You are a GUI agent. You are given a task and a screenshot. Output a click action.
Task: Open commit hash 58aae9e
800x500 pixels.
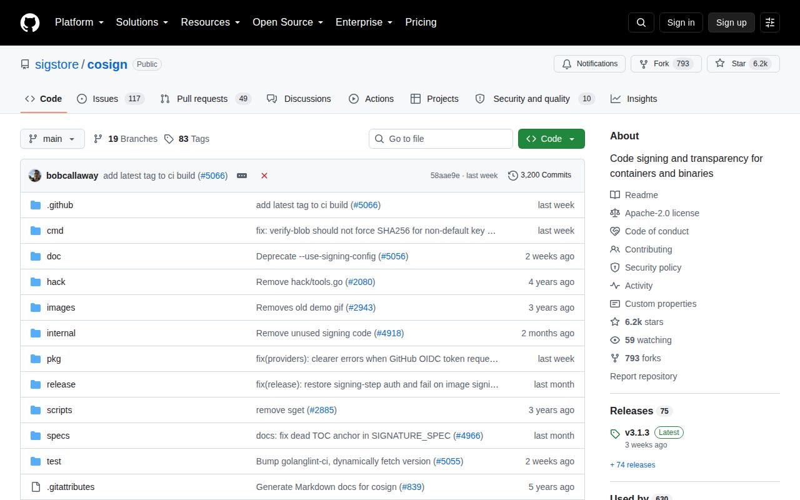click(x=445, y=176)
